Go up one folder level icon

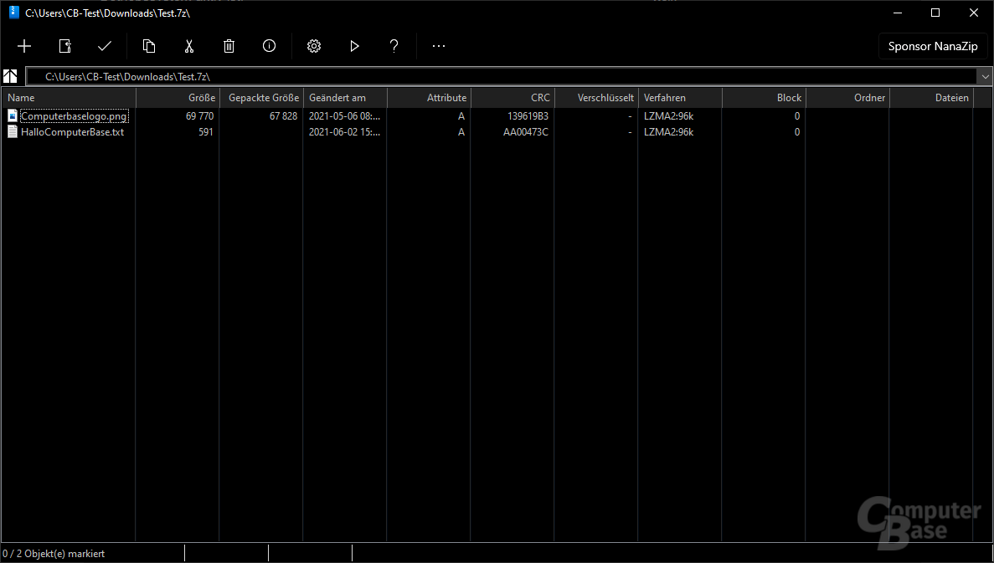(11, 76)
